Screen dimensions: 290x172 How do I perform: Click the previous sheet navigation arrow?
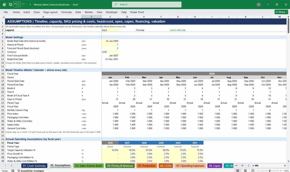(5, 166)
